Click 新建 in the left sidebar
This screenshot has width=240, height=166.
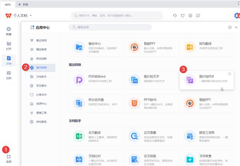9,32
